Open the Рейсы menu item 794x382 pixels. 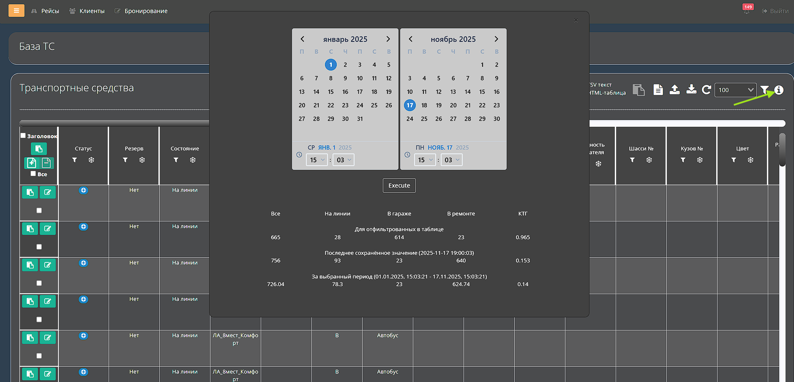point(45,11)
